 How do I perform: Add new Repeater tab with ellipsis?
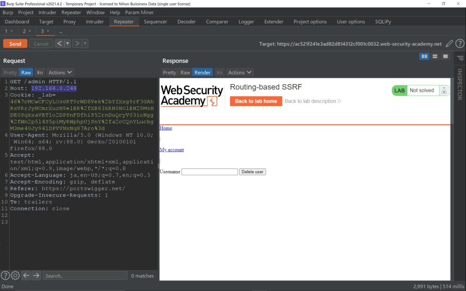pyautogui.click(x=61, y=31)
